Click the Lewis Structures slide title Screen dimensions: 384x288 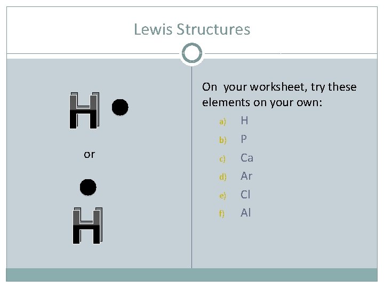192,29
